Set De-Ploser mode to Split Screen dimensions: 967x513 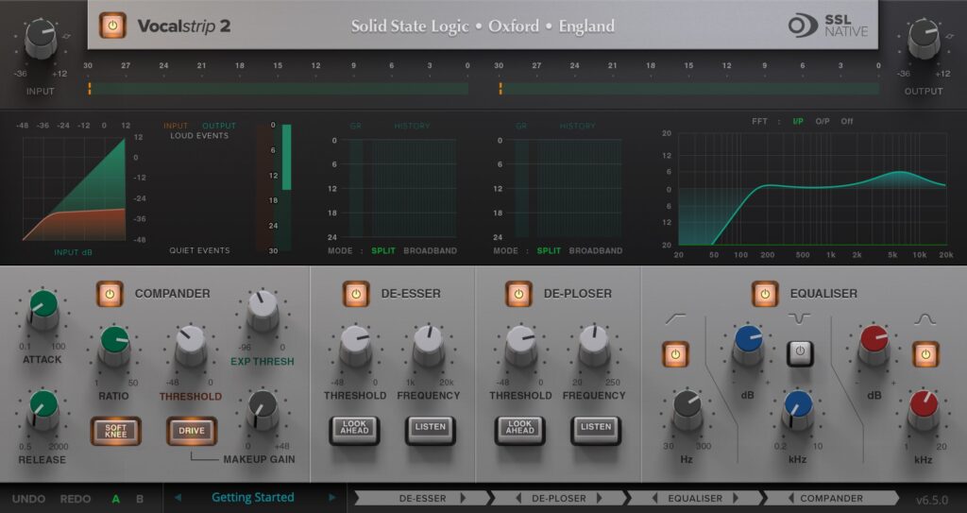click(549, 250)
